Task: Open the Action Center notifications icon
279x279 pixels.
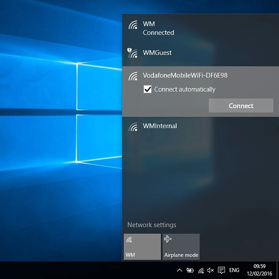Action: [221, 270]
